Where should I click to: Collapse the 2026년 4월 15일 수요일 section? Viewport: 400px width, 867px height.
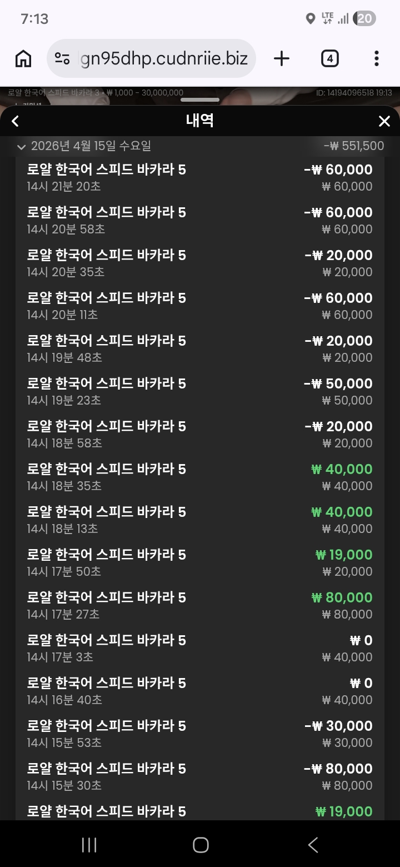click(x=22, y=147)
